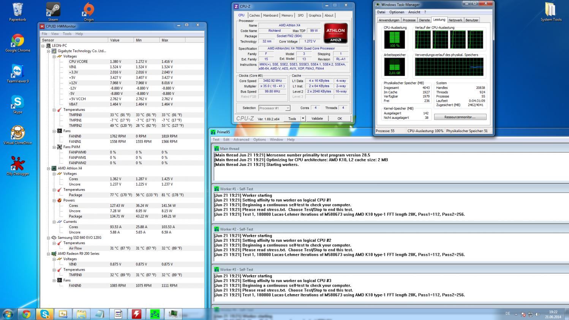Viewport: 569px width, 320px height.
Task: Click the Max column header in HWMonitor
Action: click(172, 40)
